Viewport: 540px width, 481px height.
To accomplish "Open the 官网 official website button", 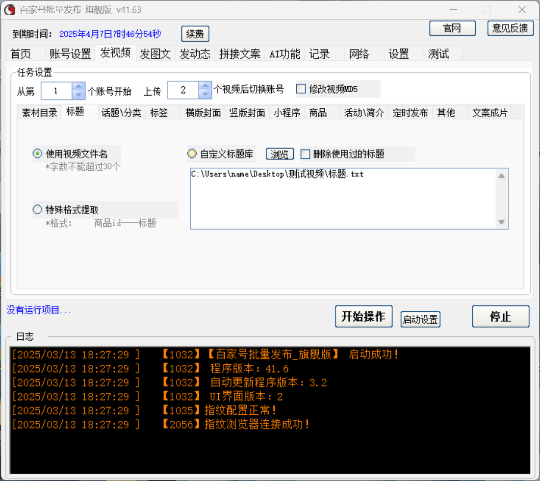I will (x=452, y=28).
